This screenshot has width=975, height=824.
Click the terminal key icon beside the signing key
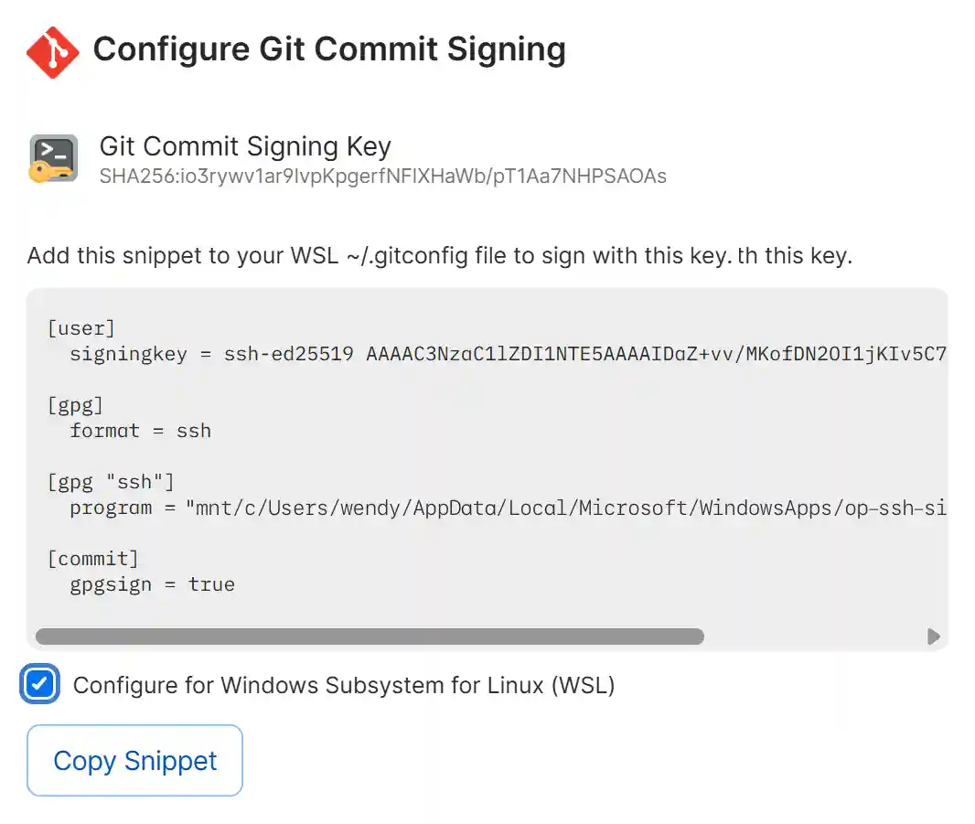[52, 159]
